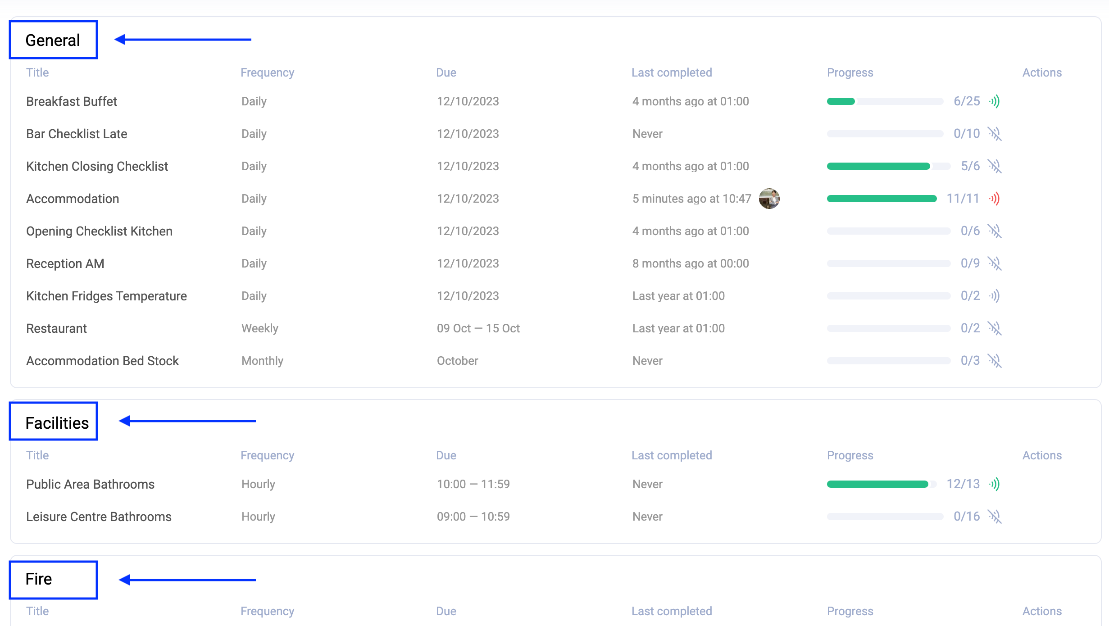The image size is (1109, 626).
Task: Click the muted notification icon for Bar Checklist Late
Action: [x=996, y=133]
